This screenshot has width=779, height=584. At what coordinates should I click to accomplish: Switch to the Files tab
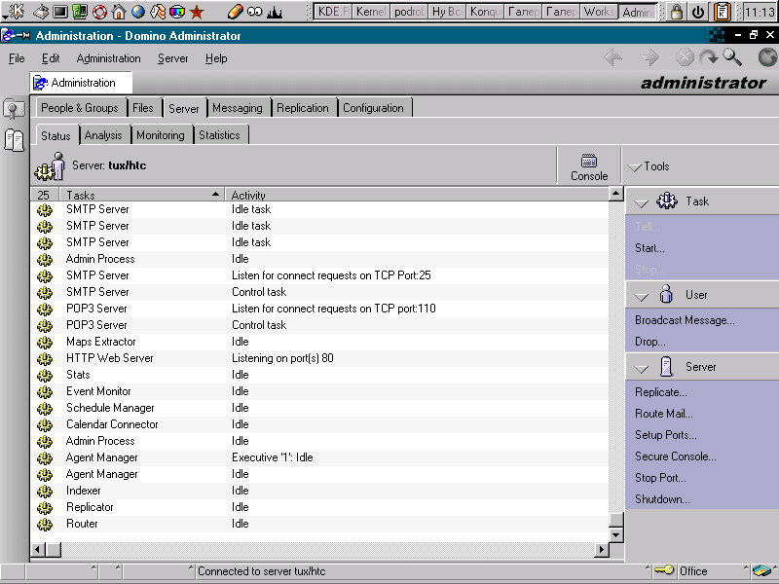(x=143, y=108)
